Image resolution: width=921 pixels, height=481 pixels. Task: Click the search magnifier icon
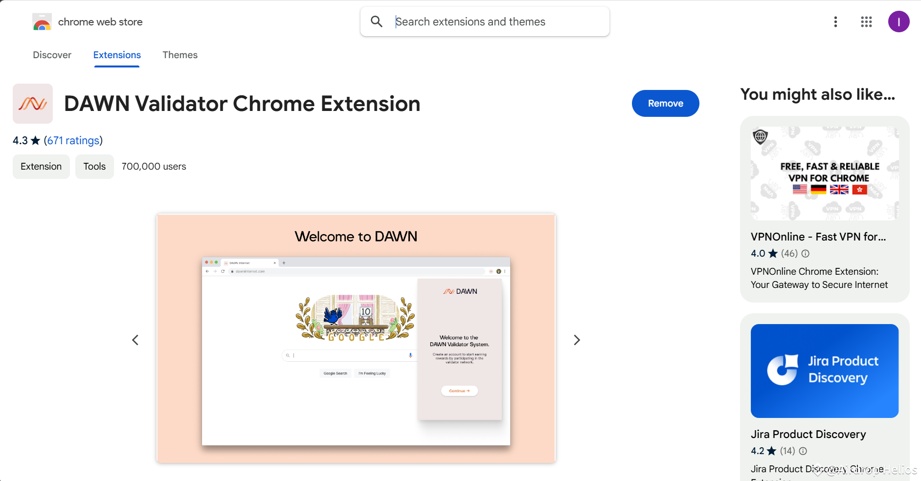pos(376,22)
